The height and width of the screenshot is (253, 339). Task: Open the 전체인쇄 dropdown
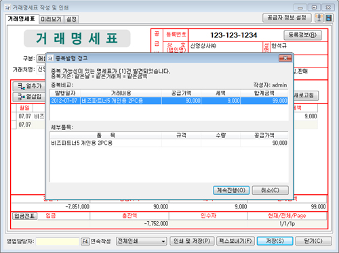[x=141, y=241]
